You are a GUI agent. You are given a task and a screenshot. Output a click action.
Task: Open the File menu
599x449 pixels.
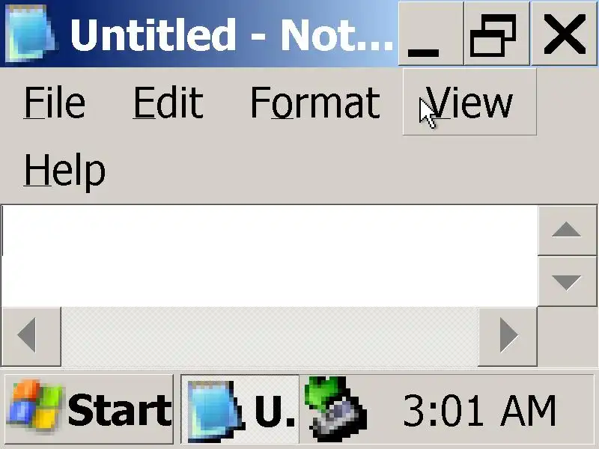[x=54, y=103]
